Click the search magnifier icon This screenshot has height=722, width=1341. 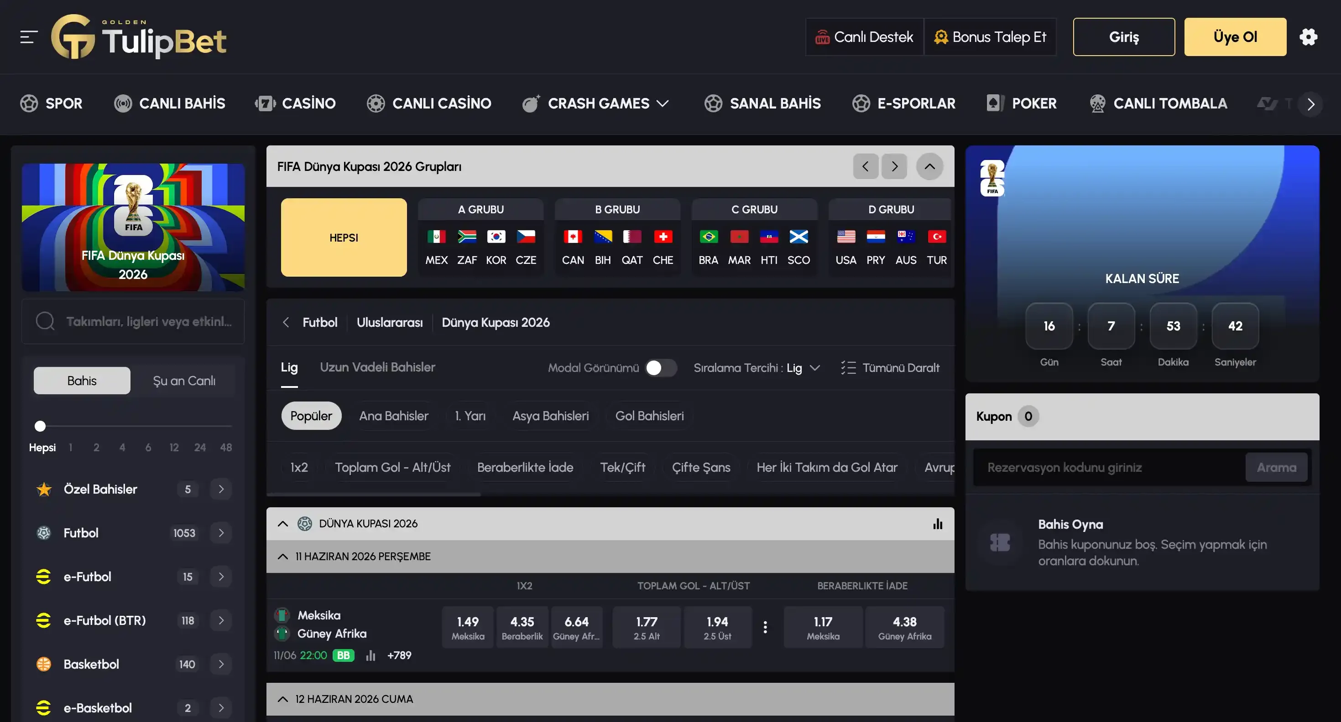[x=45, y=321]
